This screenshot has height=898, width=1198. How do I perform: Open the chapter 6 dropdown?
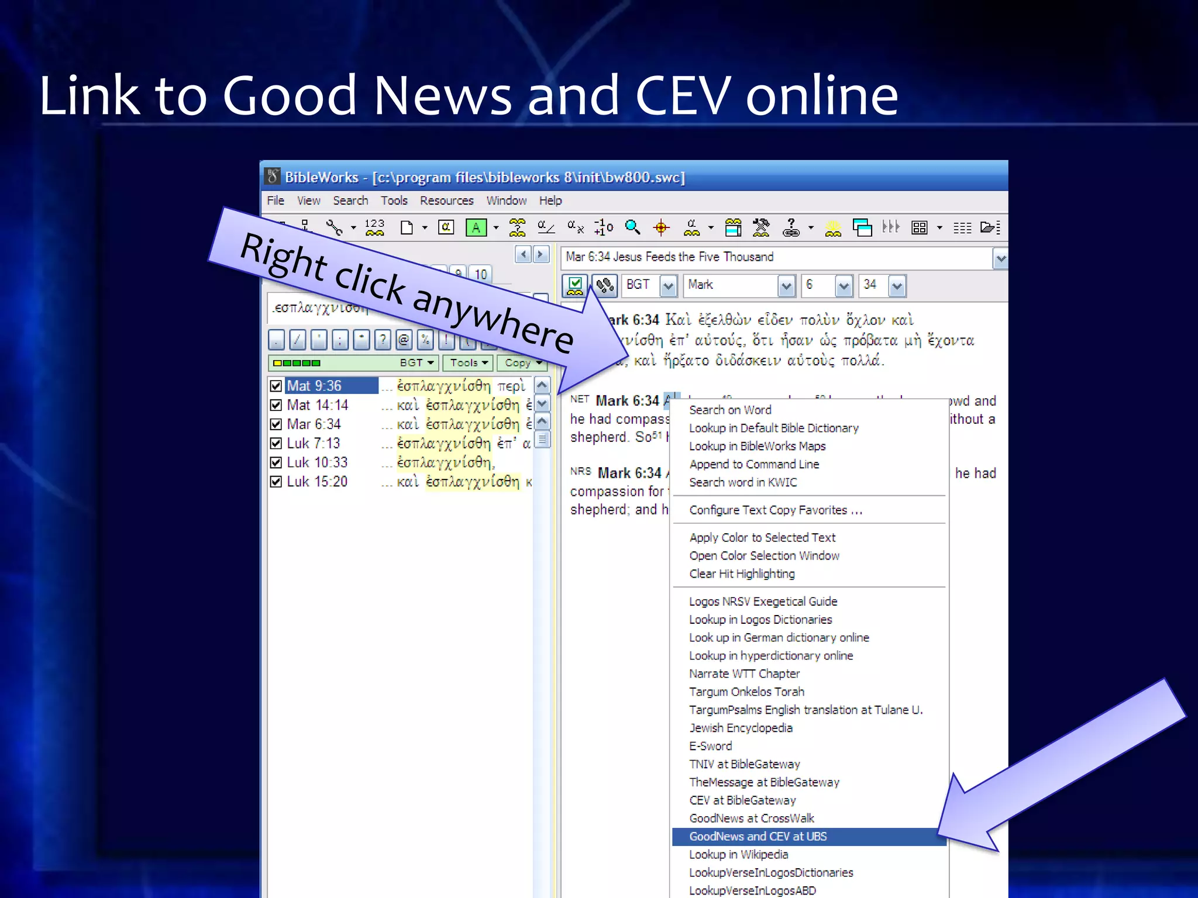tap(843, 286)
